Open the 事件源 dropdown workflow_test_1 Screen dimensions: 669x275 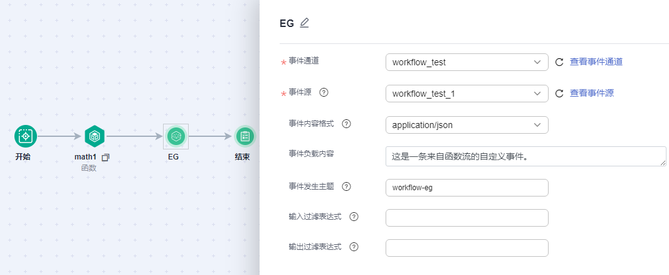466,94
